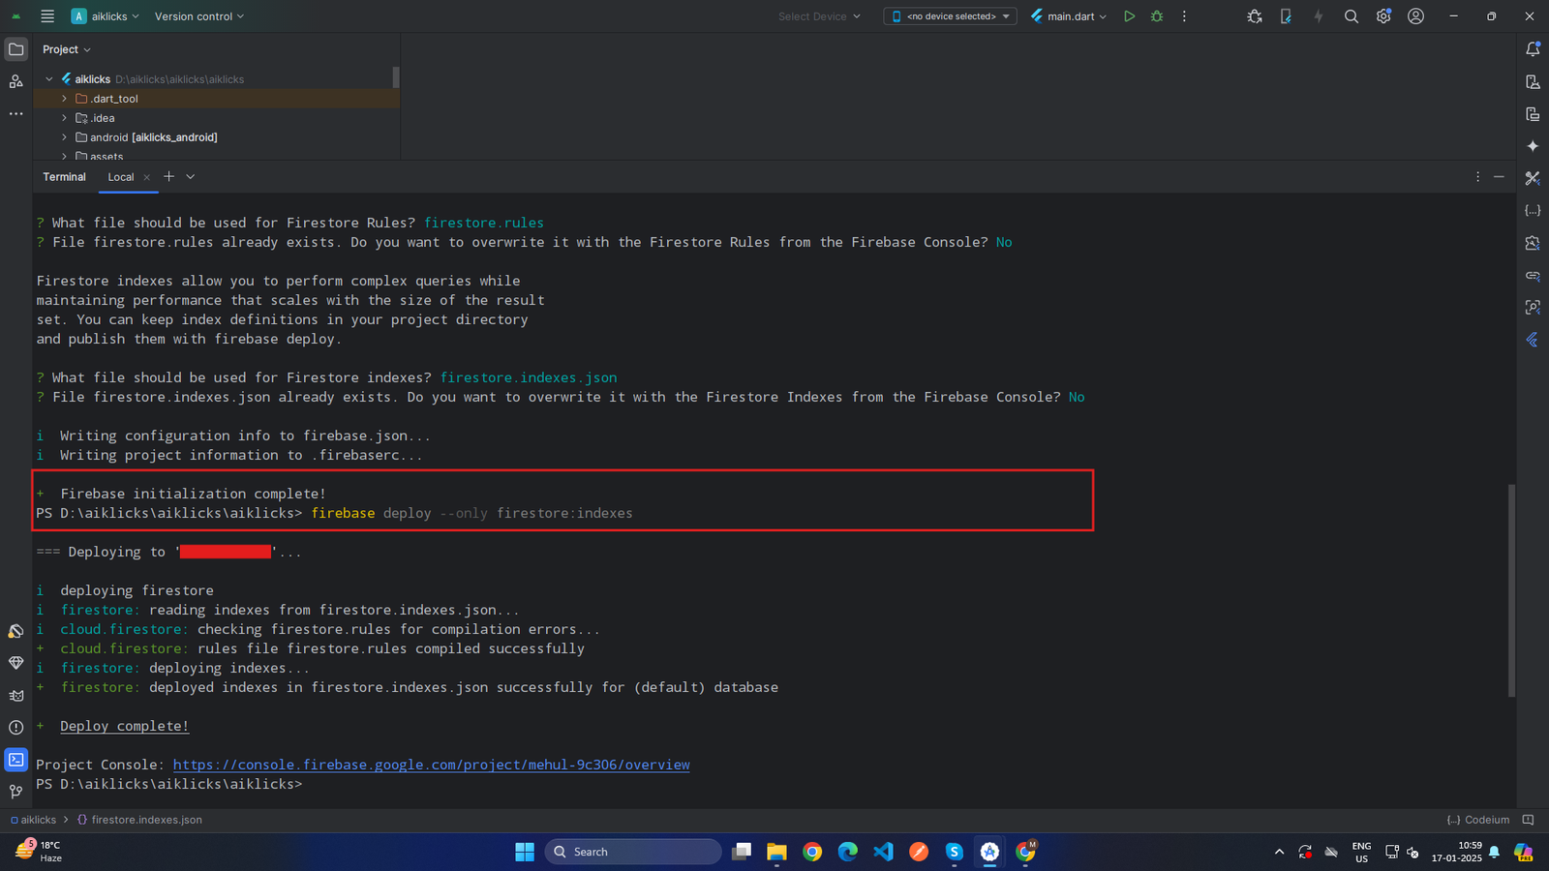Open the main.dart run configuration dropdown
This screenshot has width=1549, height=871.
[1069, 16]
